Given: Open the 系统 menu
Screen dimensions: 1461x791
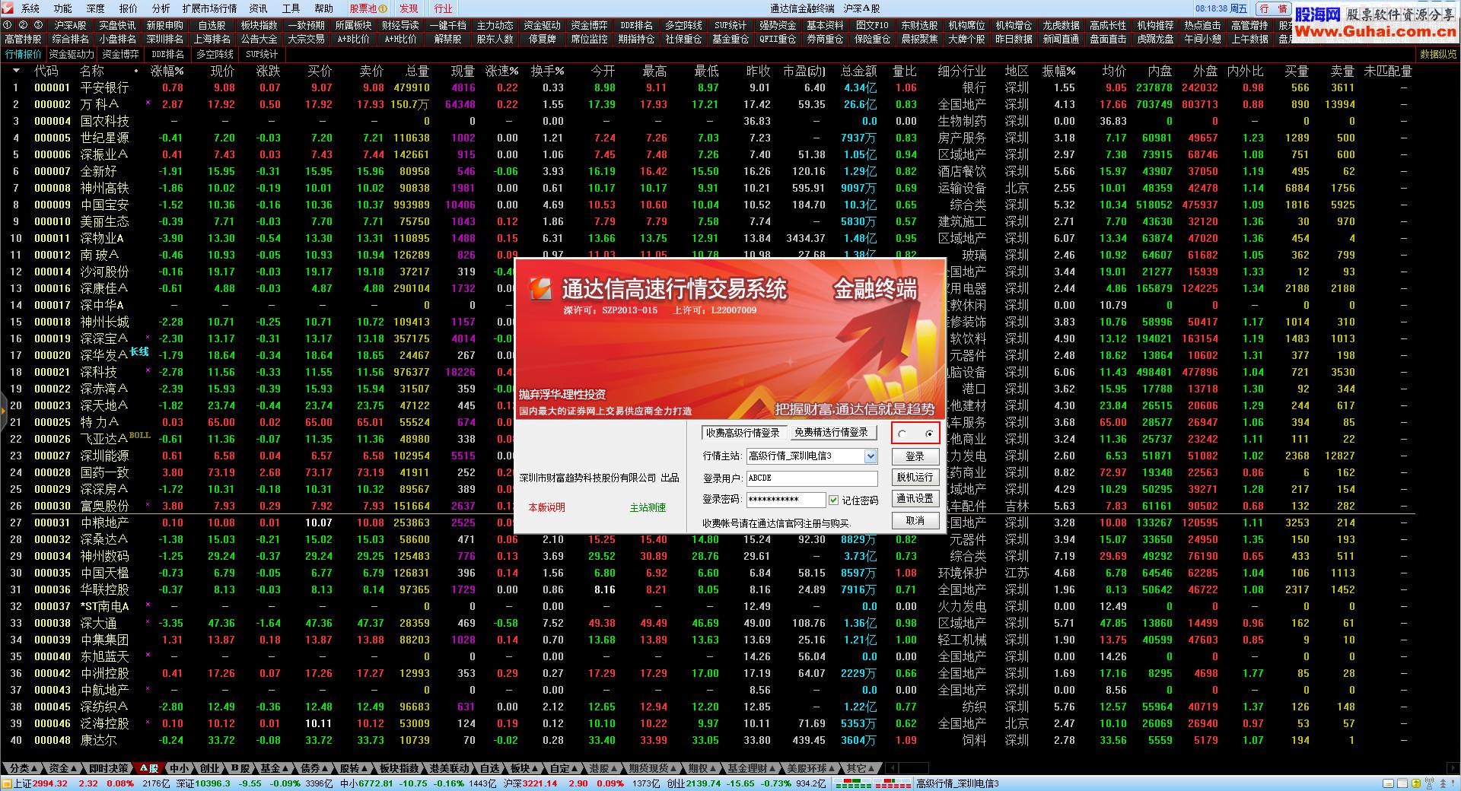Looking at the screenshot, I should tap(30, 8).
